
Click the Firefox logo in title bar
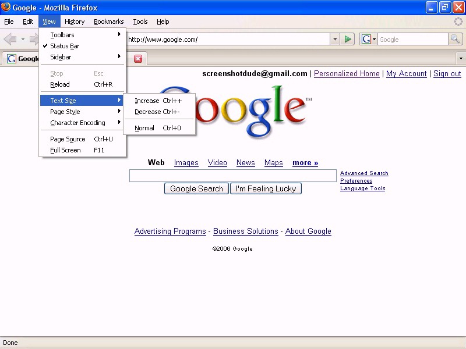[x=5, y=6]
